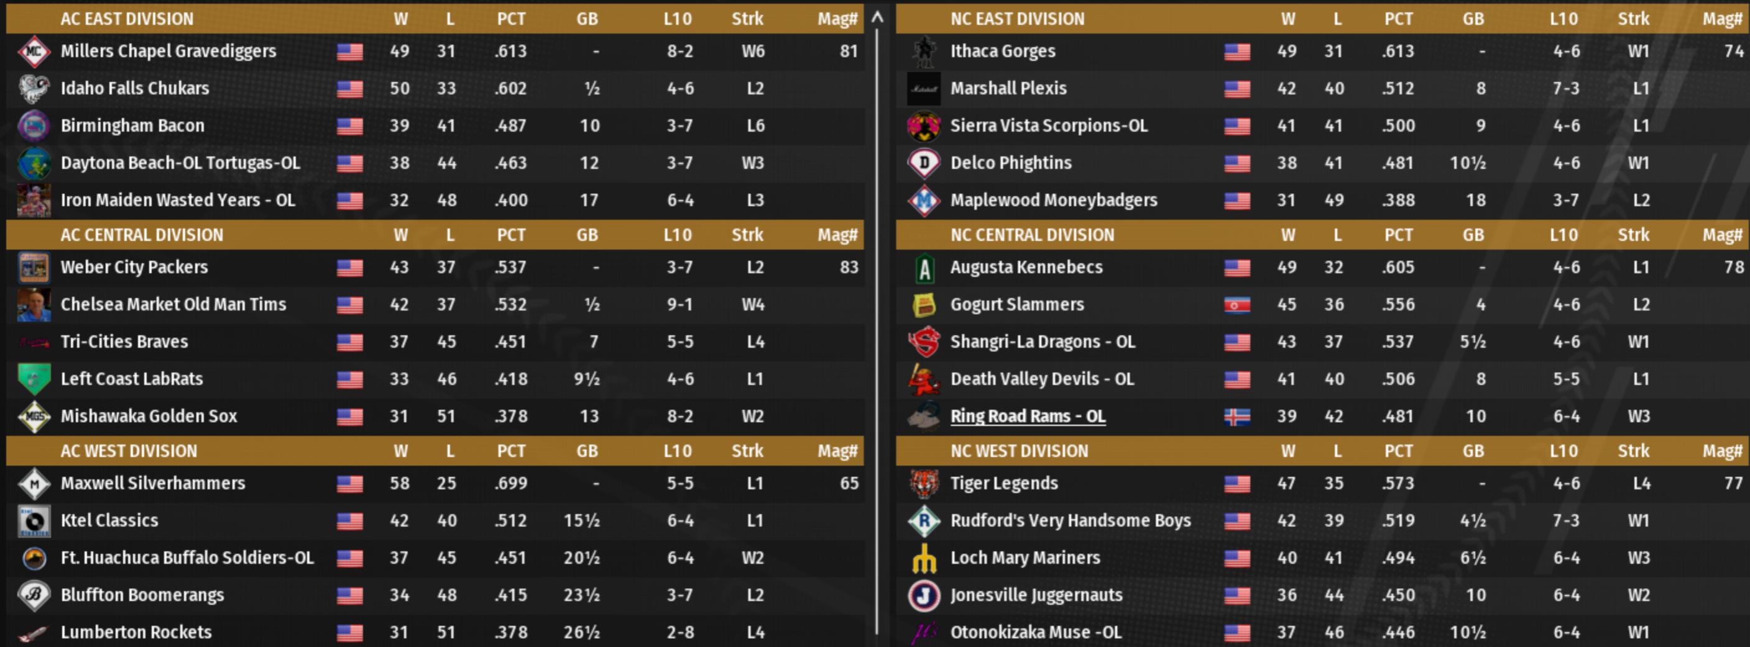This screenshot has width=1750, height=647.
Task: Click the Delco Phightins diamond logo
Action: [924, 163]
